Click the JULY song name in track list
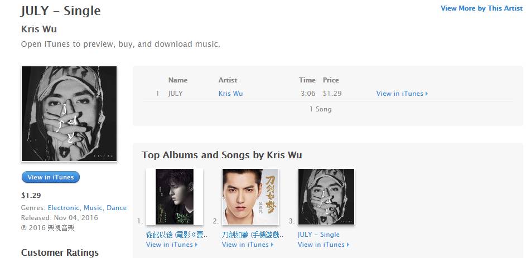 click(176, 94)
